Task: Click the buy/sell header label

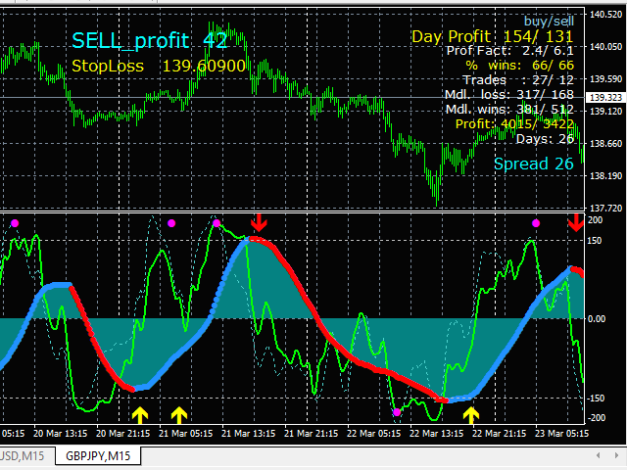Action: [x=550, y=19]
